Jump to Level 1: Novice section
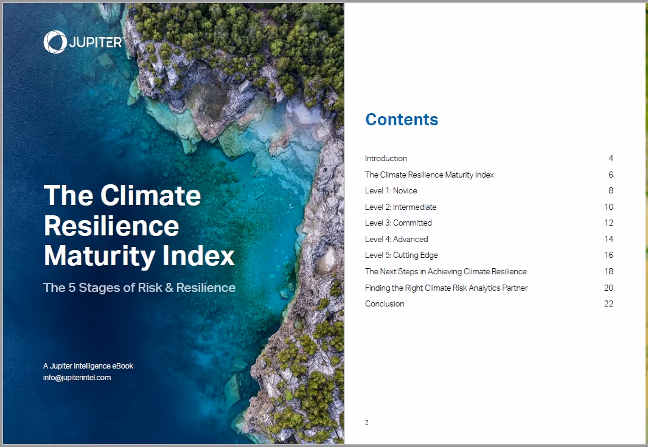 click(391, 190)
